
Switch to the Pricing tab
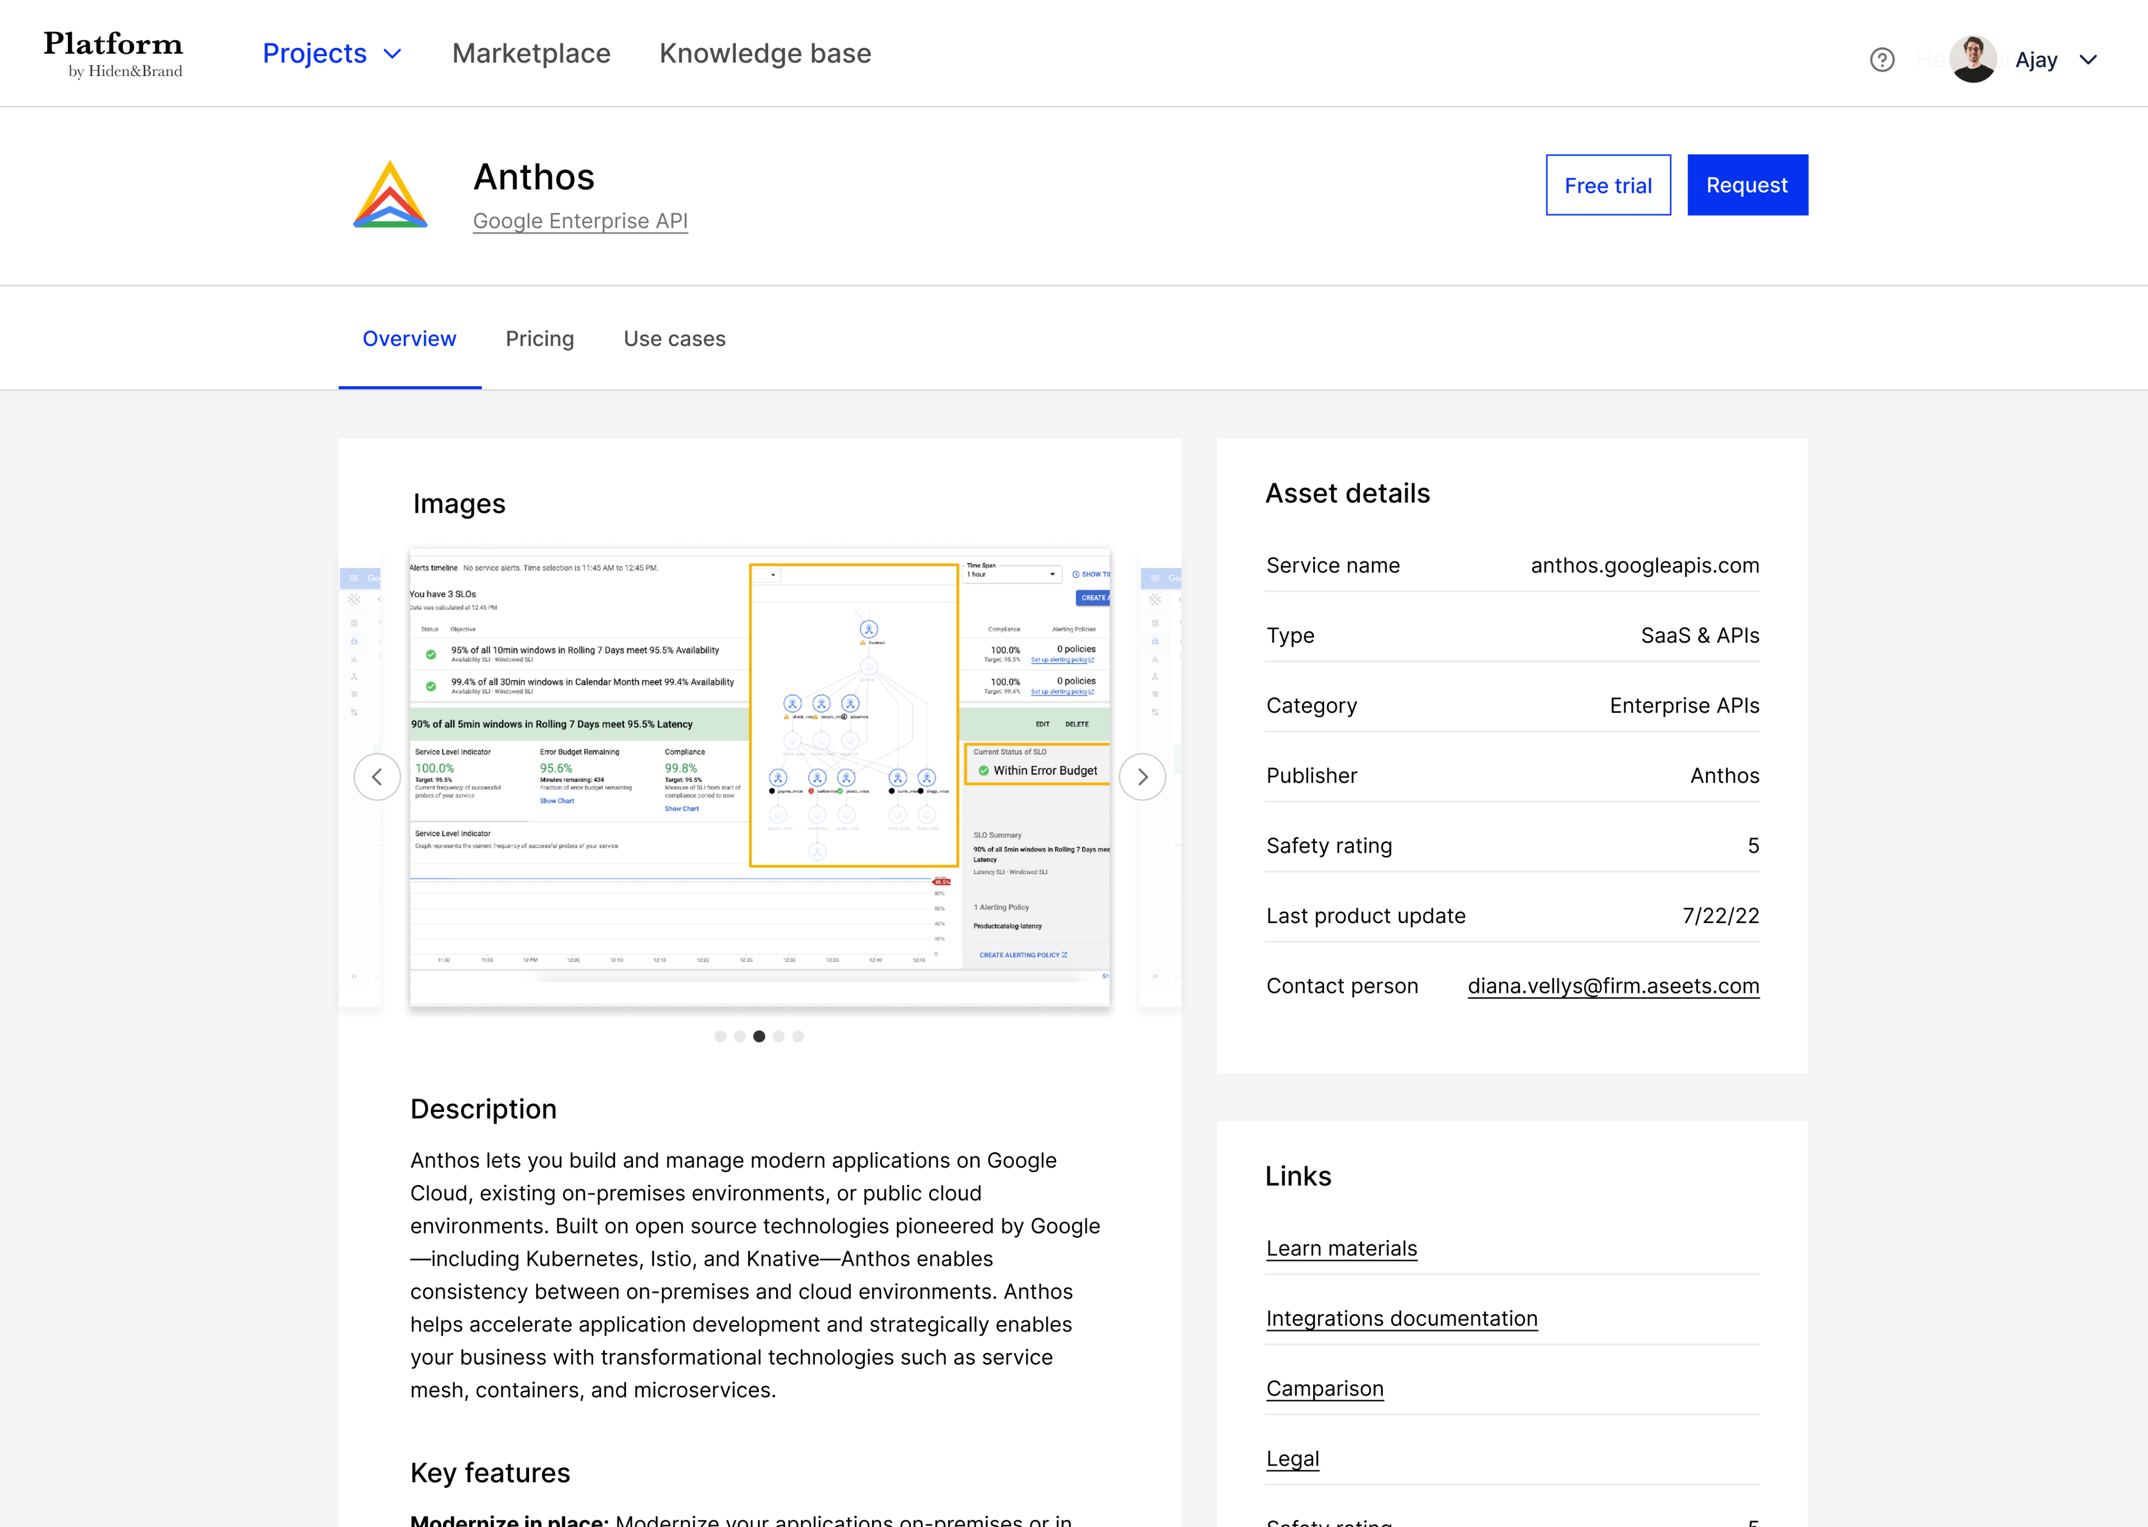(540, 339)
